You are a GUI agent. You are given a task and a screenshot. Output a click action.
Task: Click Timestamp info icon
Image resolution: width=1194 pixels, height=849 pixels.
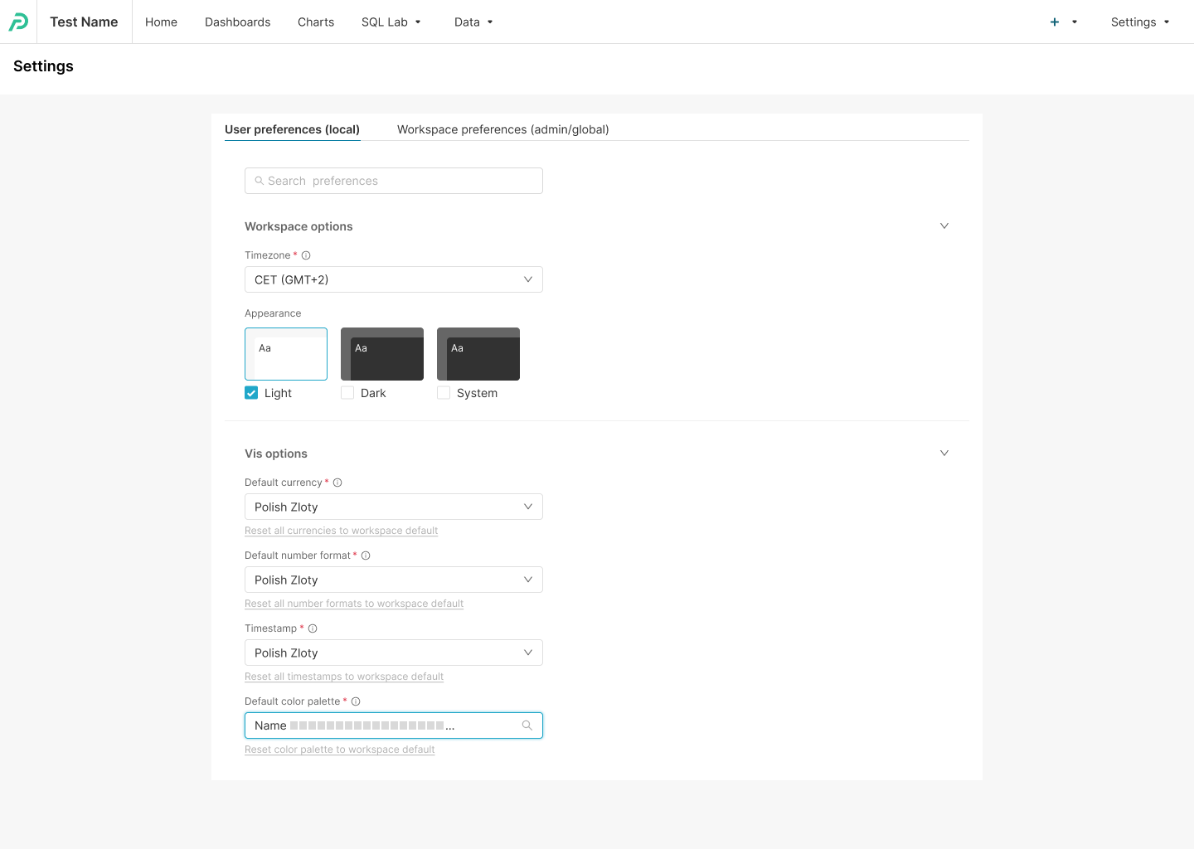click(313, 628)
